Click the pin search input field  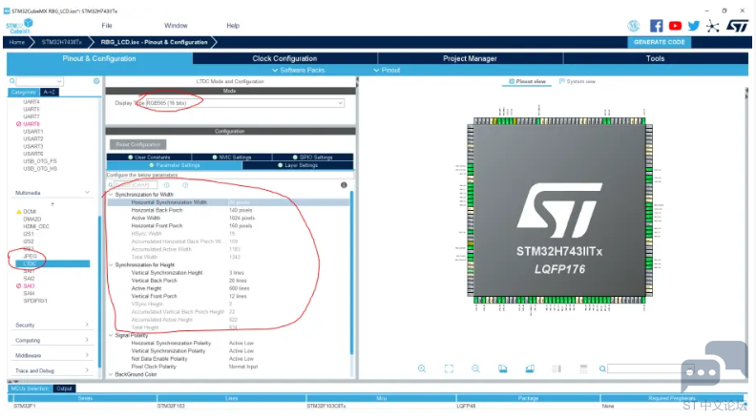650,368
